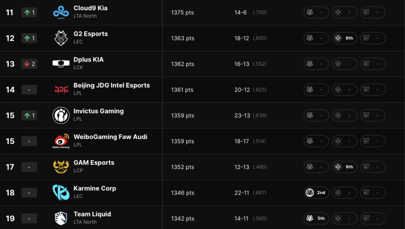405x229 pixels.
Task: Click the Weibo Gaming eye logo
Action: (x=61, y=141)
